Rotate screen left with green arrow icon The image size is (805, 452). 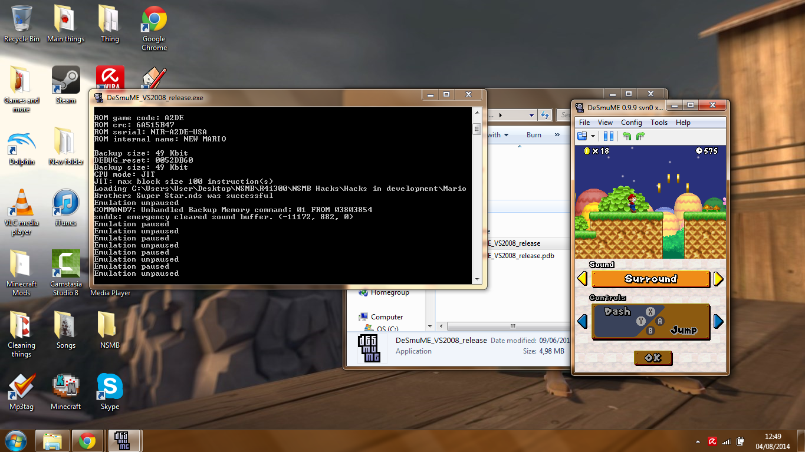627,136
